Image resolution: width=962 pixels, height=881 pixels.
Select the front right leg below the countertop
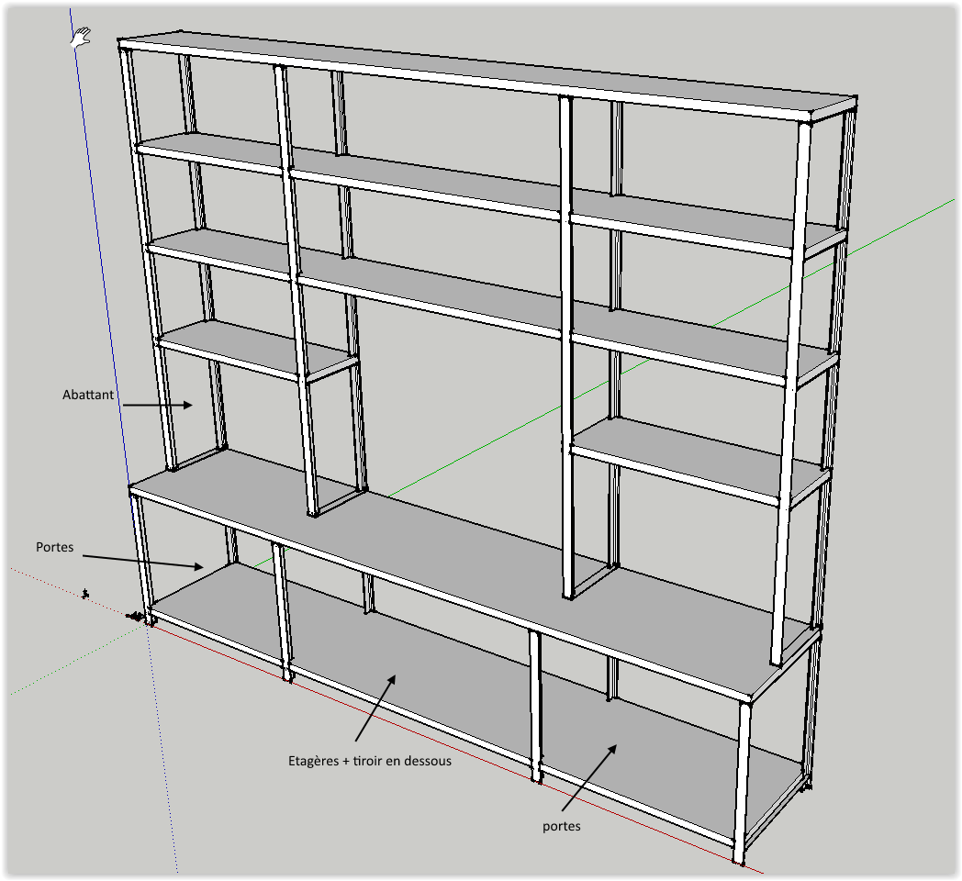pos(742,780)
